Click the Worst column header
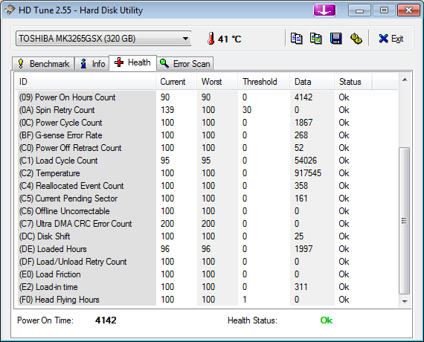Viewport: 424px width, 342px height. point(217,82)
